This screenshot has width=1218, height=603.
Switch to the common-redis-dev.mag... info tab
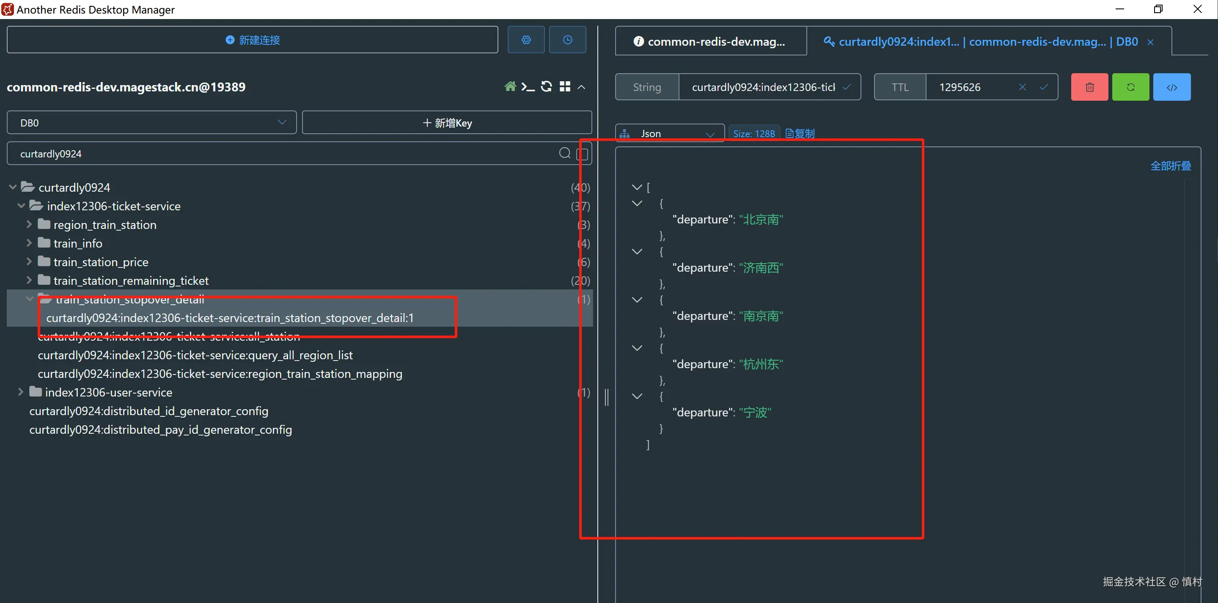click(710, 41)
